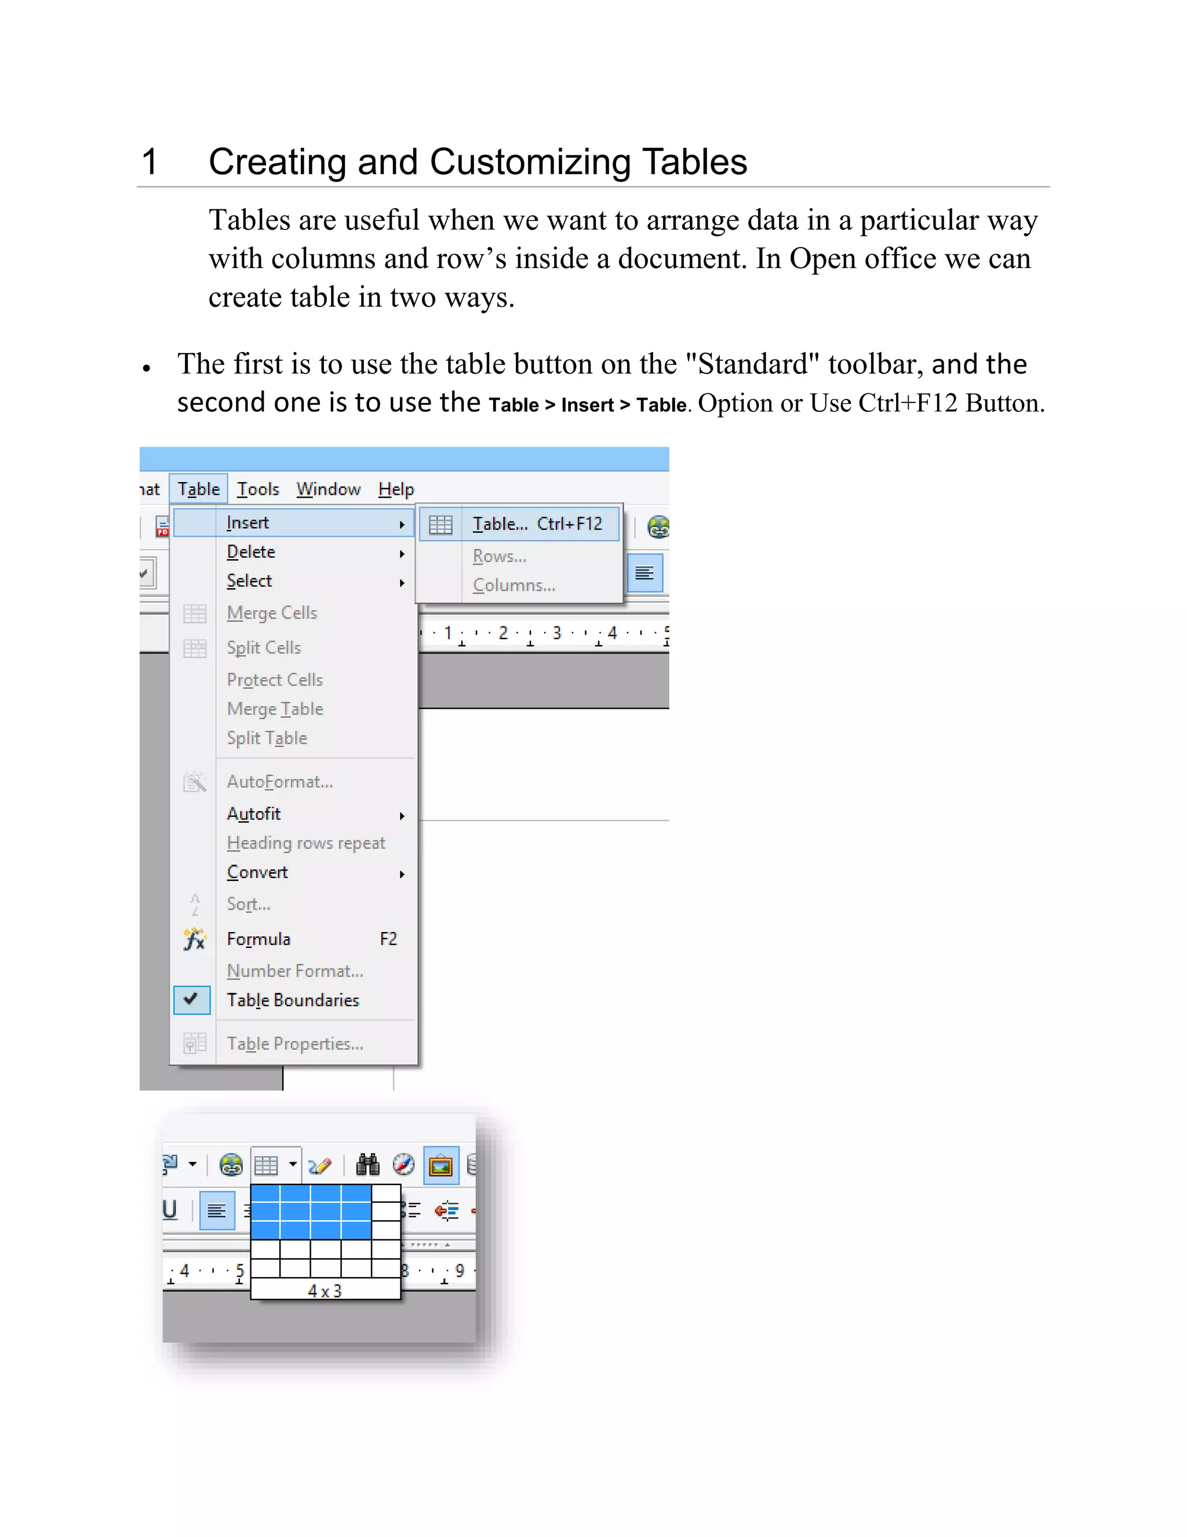Choose Rows... in the Insert submenu

pyautogui.click(x=499, y=556)
